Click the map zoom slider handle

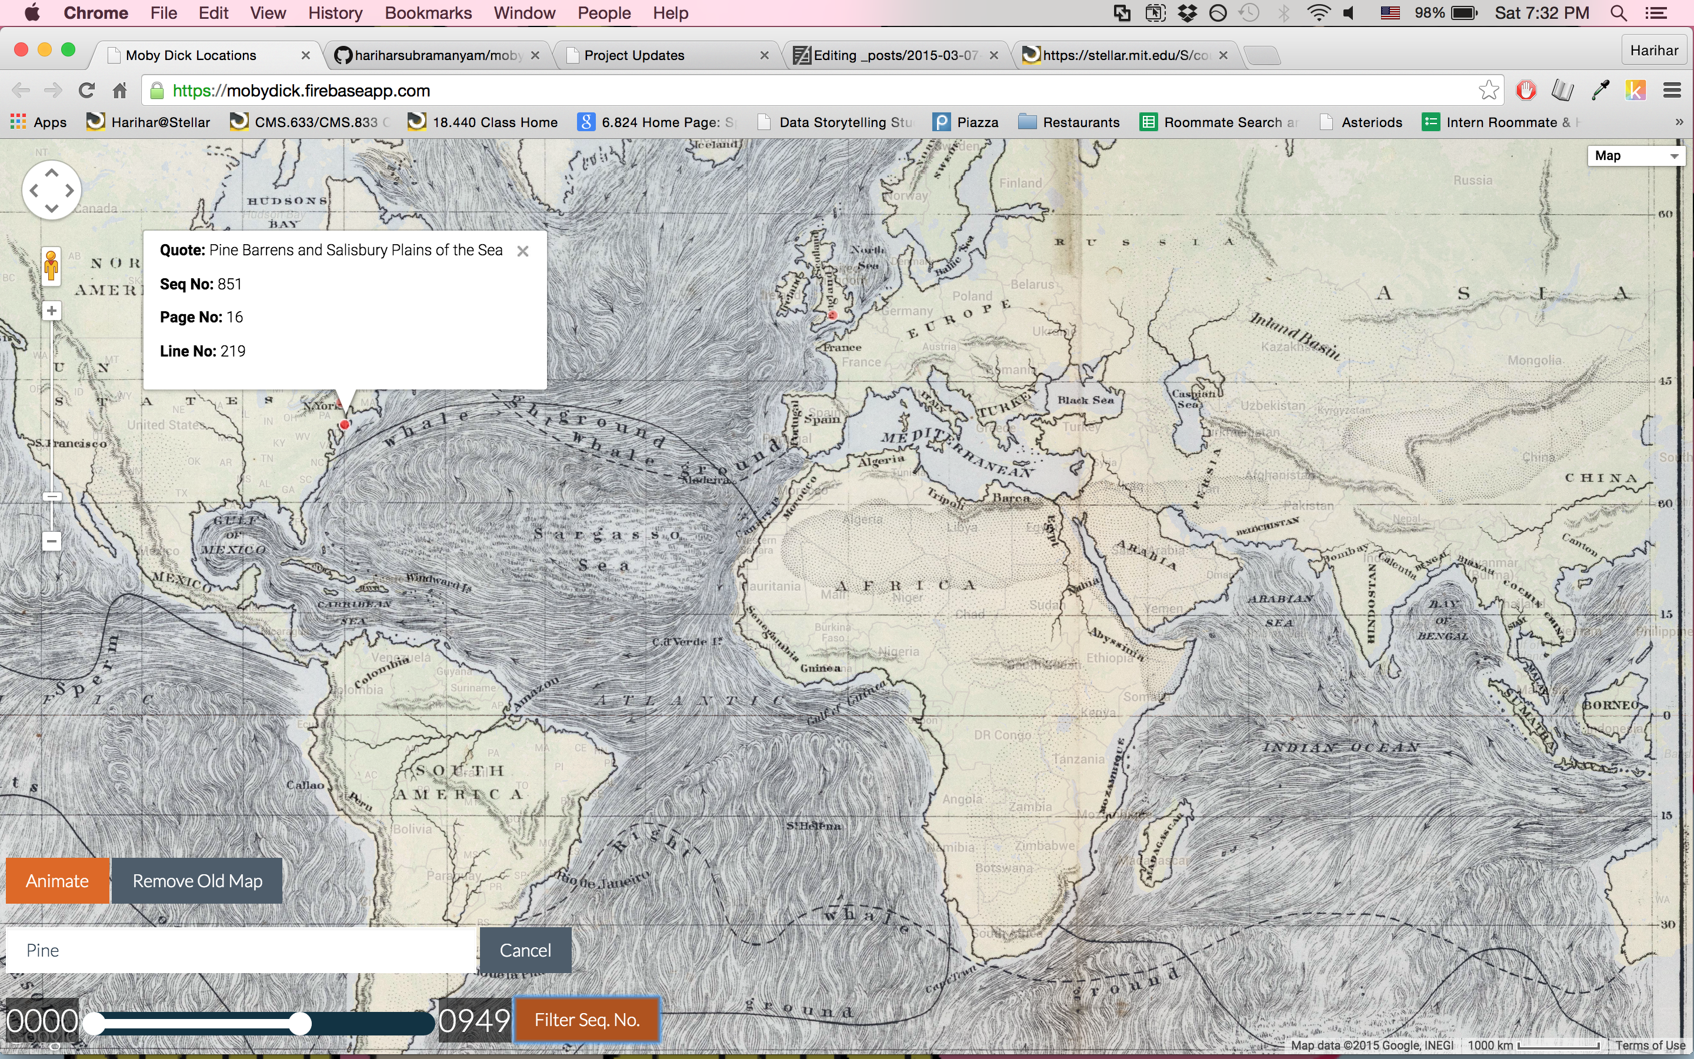52,497
